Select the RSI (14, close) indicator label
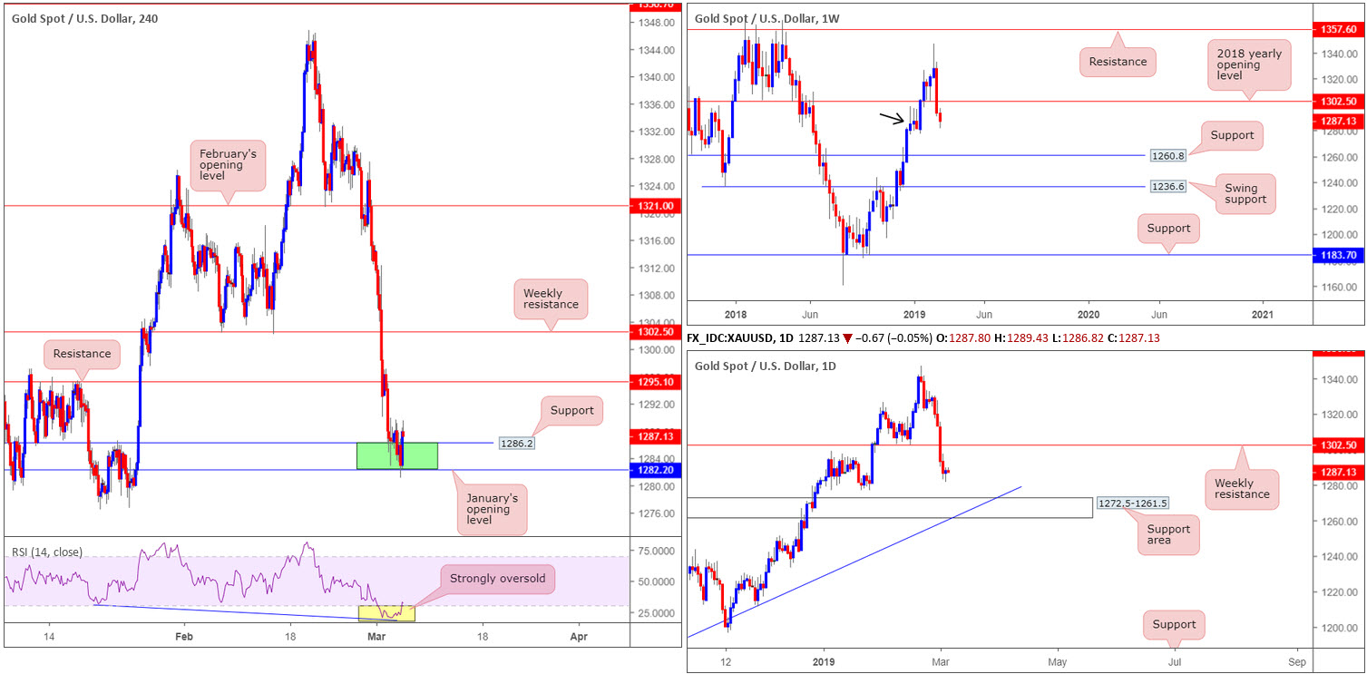 (x=45, y=551)
